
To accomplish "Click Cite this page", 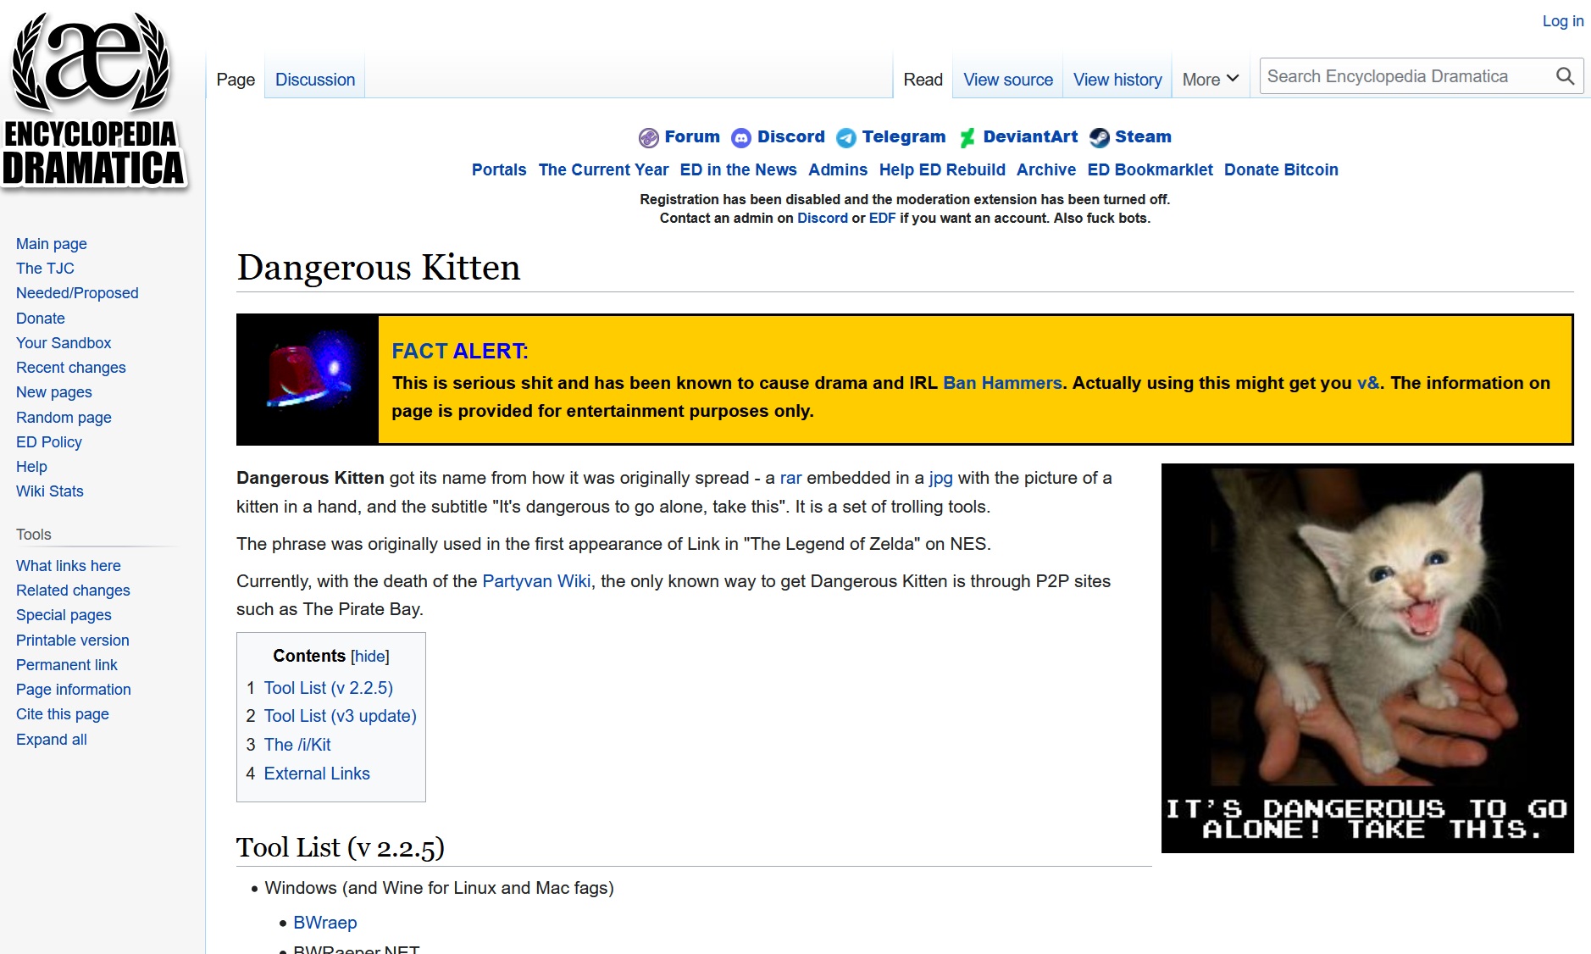I will (x=63, y=714).
